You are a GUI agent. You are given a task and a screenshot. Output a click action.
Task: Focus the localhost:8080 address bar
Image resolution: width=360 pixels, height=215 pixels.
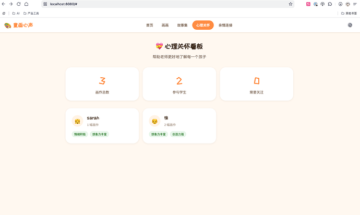167,4
